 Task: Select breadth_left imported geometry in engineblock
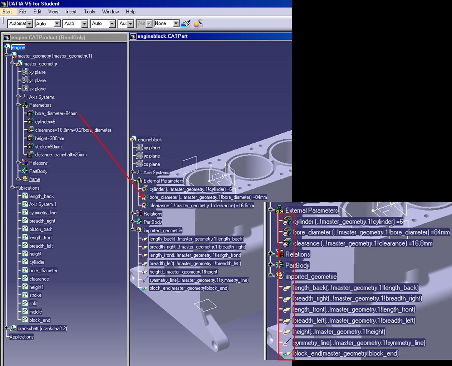[x=195, y=263]
